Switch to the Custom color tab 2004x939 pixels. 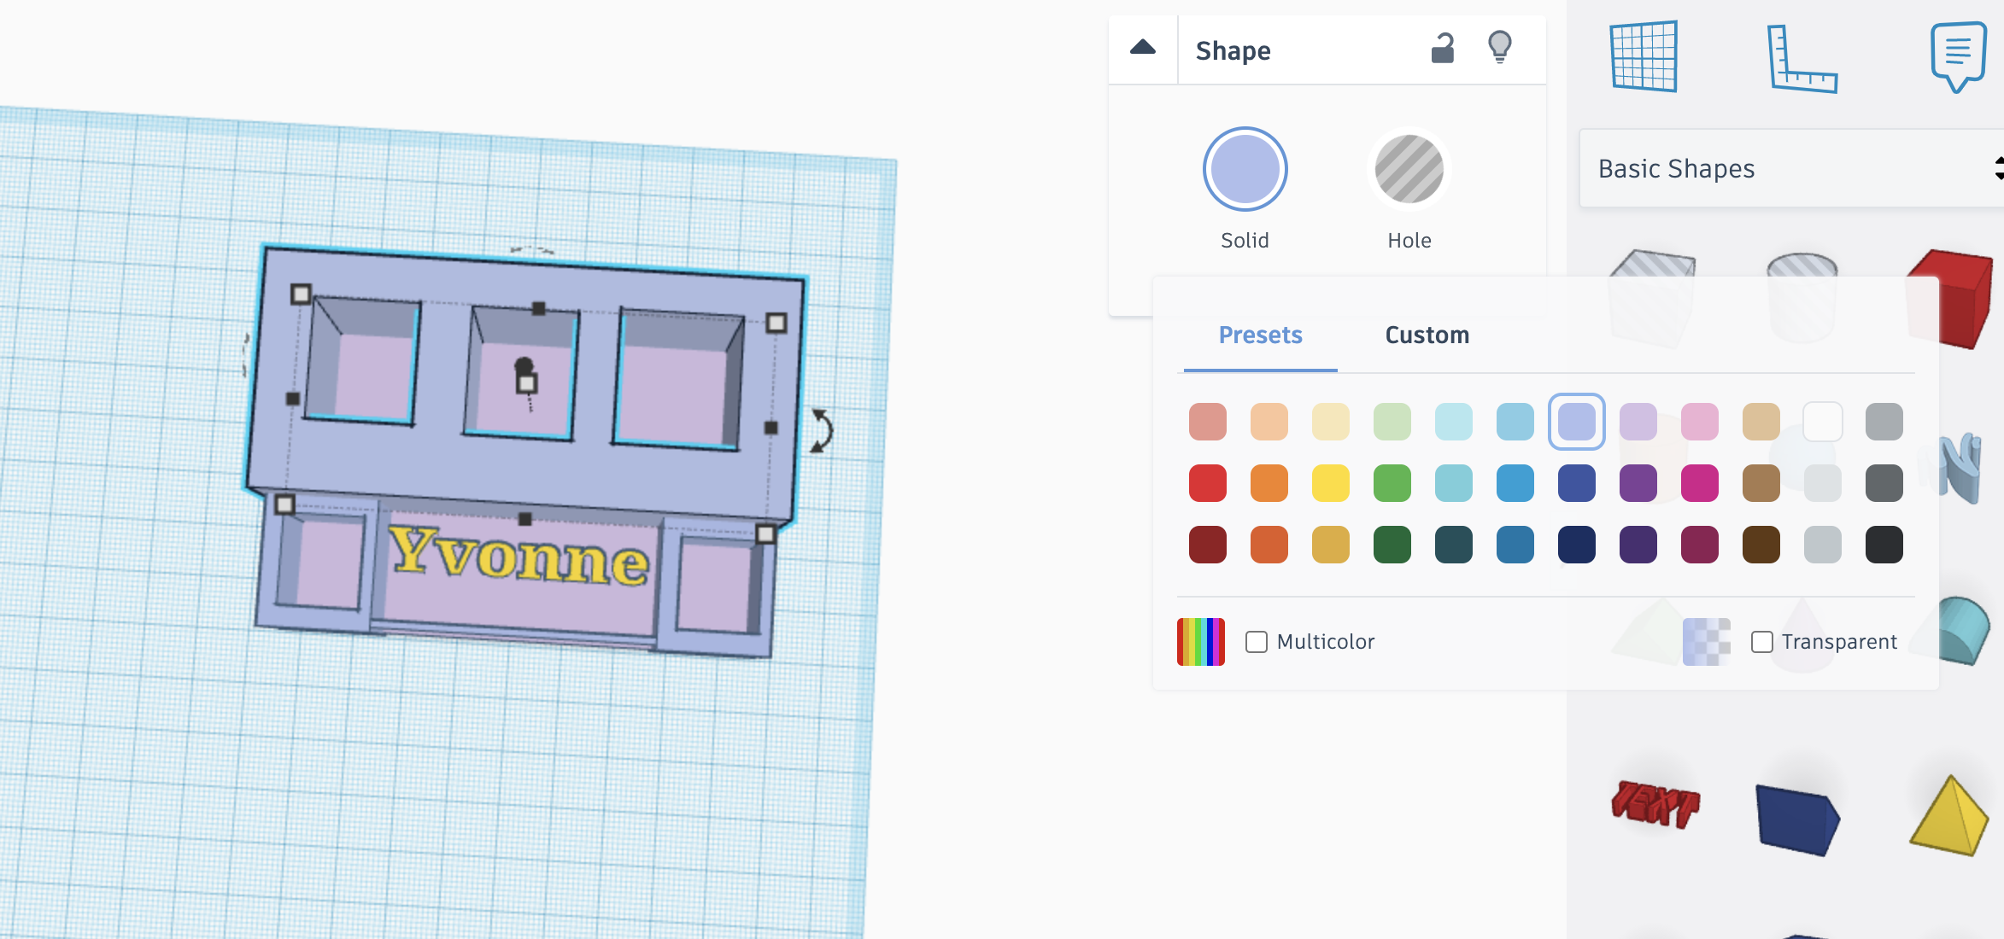(x=1427, y=335)
